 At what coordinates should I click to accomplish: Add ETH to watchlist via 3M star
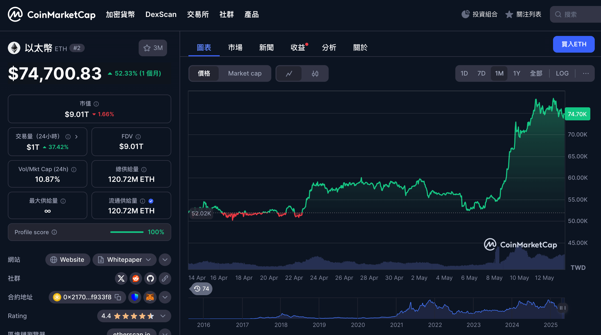[x=153, y=48]
